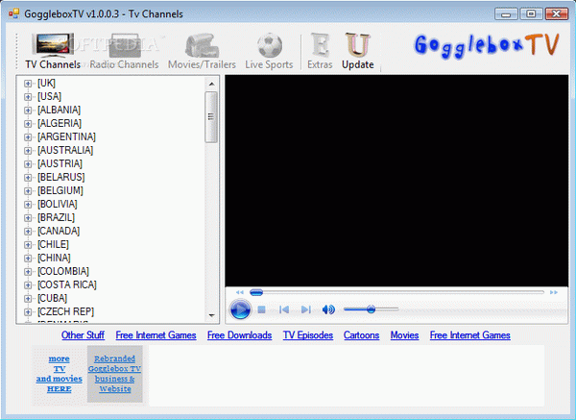Expand the [AUSTRALIA] tree node

click(28, 151)
